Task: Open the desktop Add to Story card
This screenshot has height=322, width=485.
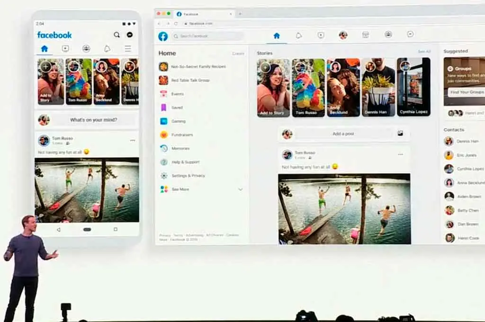Action: click(273, 88)
